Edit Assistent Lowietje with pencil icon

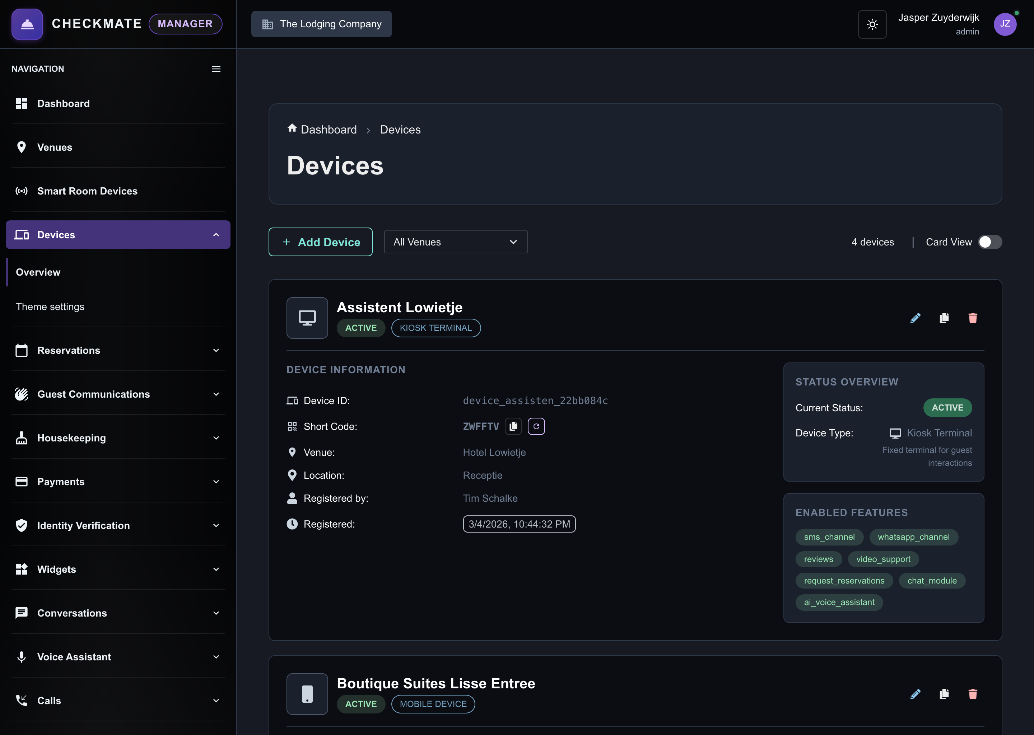pos(915,318)
